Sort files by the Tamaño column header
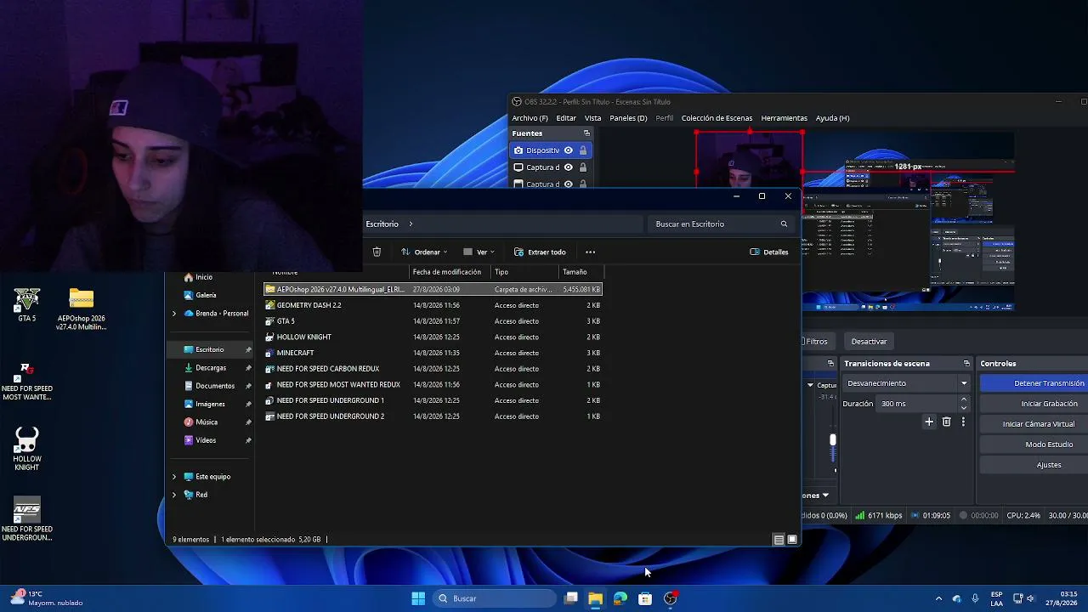Image resolution: width=1088 pixels, height=612 pixels. 581,272
